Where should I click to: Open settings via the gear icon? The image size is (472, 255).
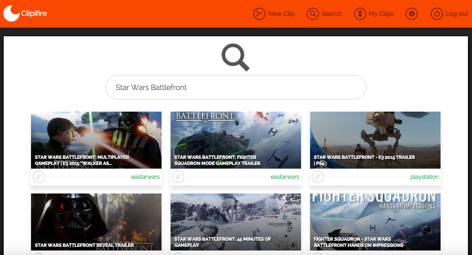(x=412, y=14)
